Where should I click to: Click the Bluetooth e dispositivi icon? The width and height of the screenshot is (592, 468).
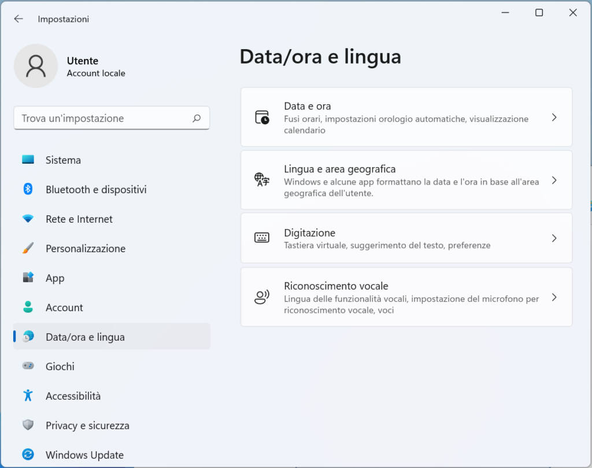click(28, 189)
